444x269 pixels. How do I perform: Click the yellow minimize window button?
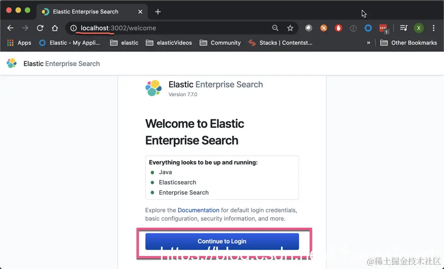point(18,10)
